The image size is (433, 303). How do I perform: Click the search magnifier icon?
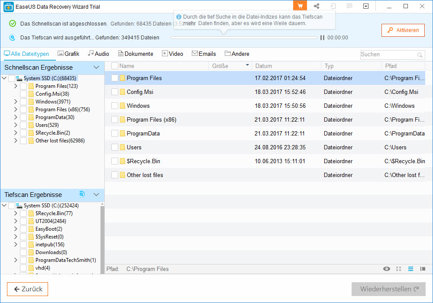[x=420, y=55]
